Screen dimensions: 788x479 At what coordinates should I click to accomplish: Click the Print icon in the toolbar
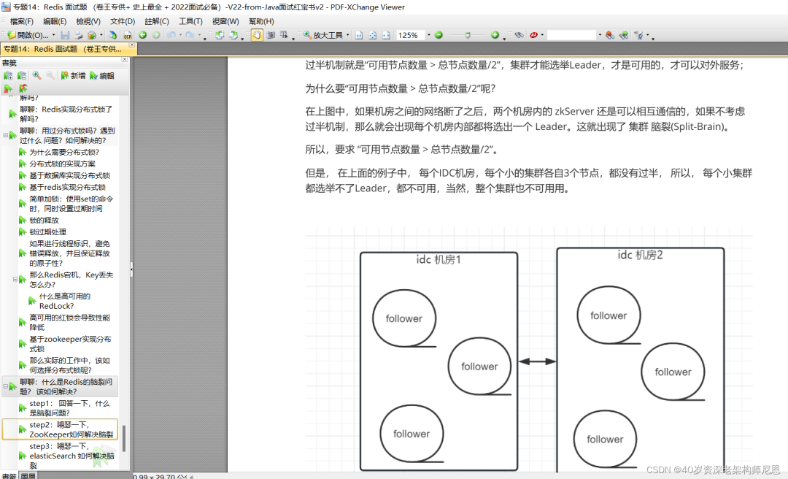pyautogui.click(x=78, y=35)
